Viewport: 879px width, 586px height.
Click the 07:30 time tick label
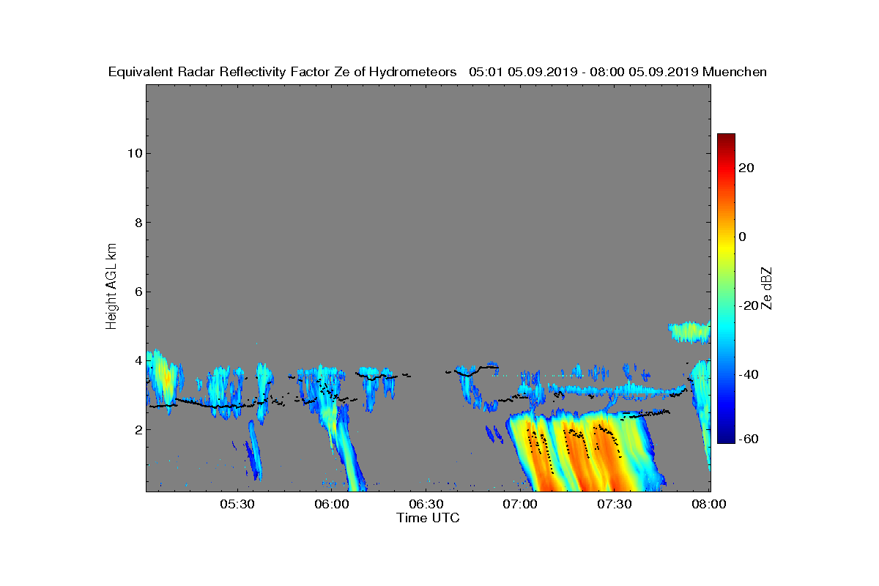coord(615,504)
